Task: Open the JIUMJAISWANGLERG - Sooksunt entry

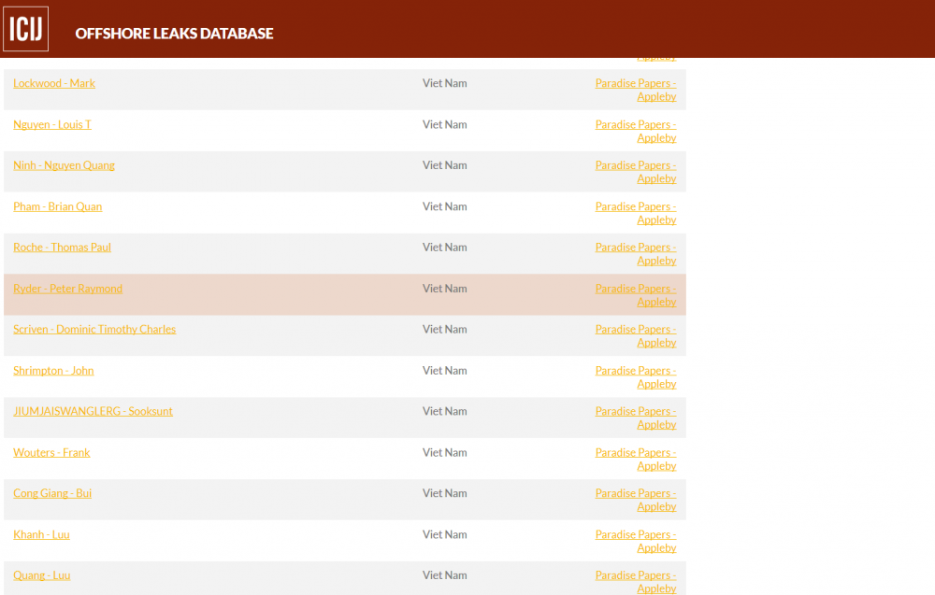Action: [x=93, y=411]
